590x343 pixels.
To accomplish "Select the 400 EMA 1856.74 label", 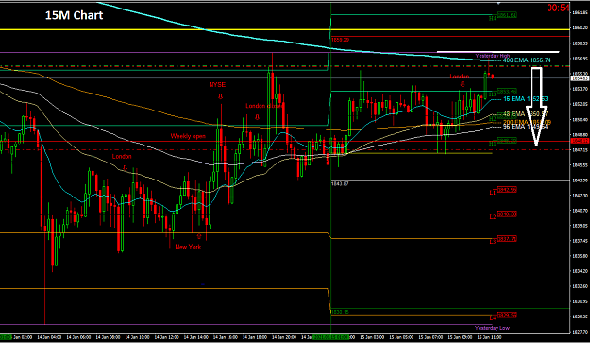I will coord(527,60).
